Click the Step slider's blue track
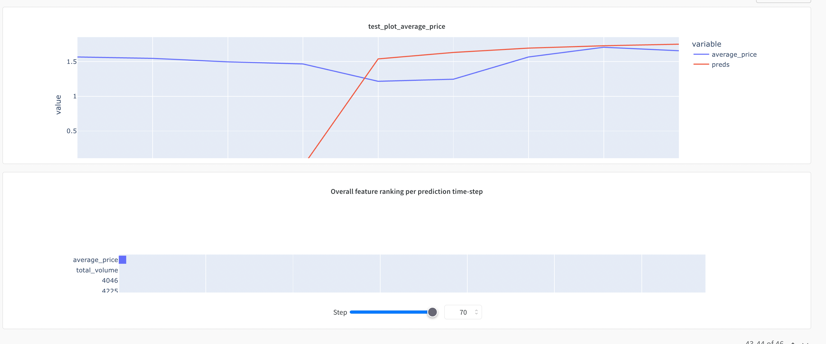Image resolution: width=826 pixels, height=344 pixels. 388,312
